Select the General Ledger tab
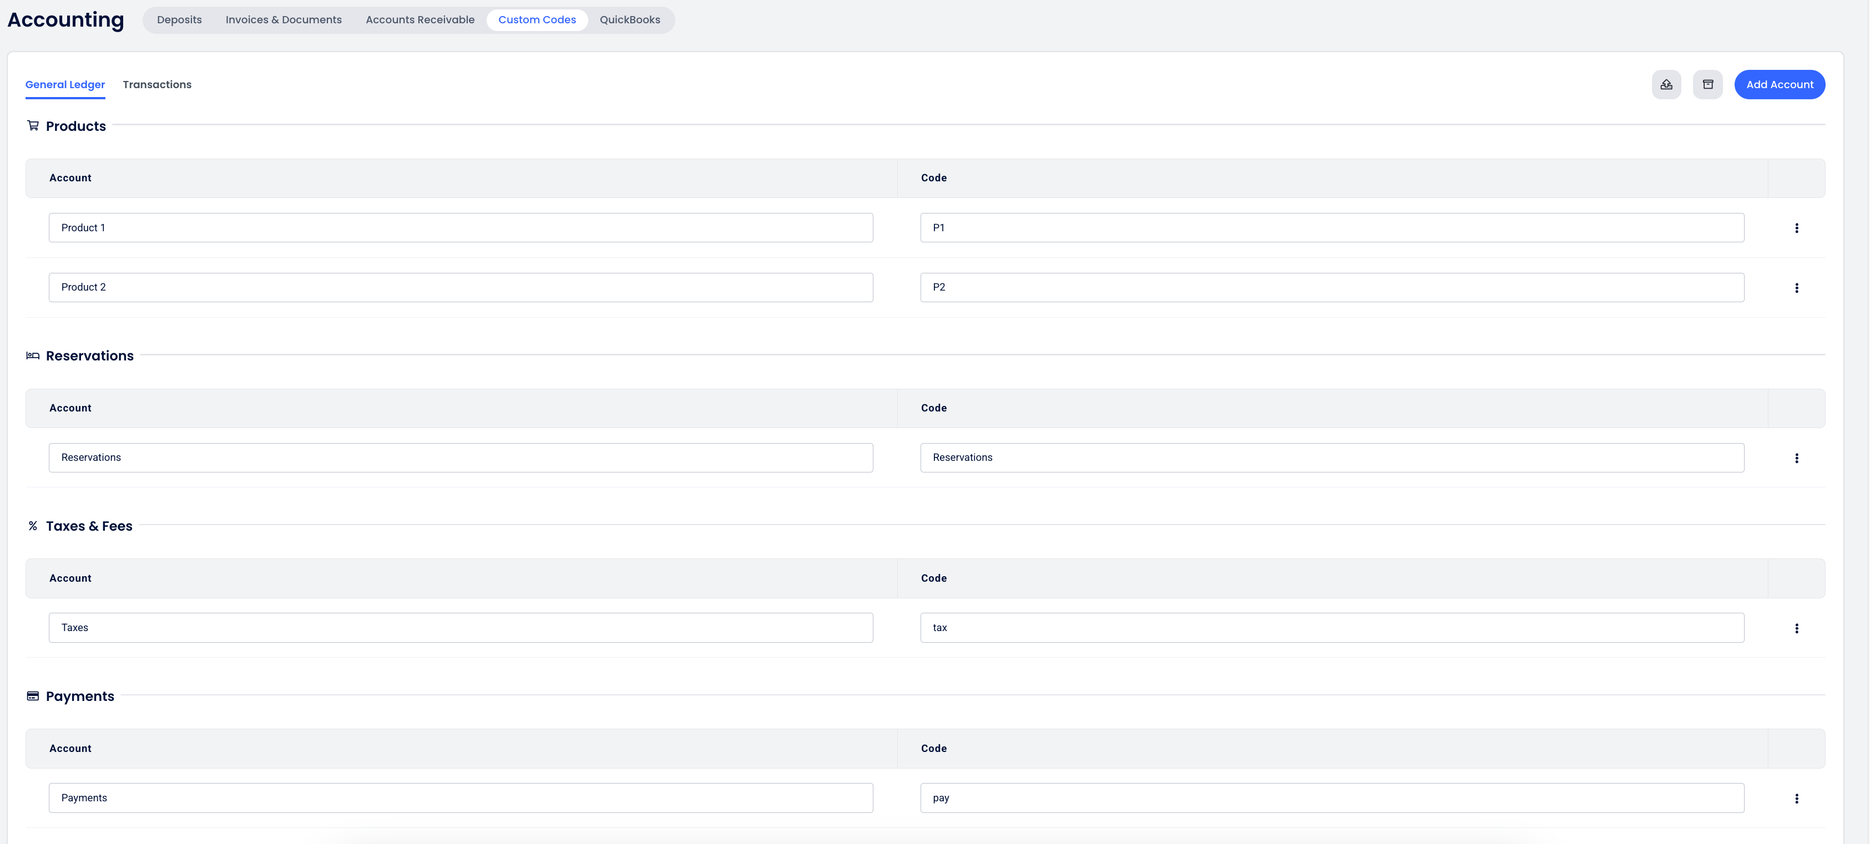The image size is (1870, 844). pos(65,85)
